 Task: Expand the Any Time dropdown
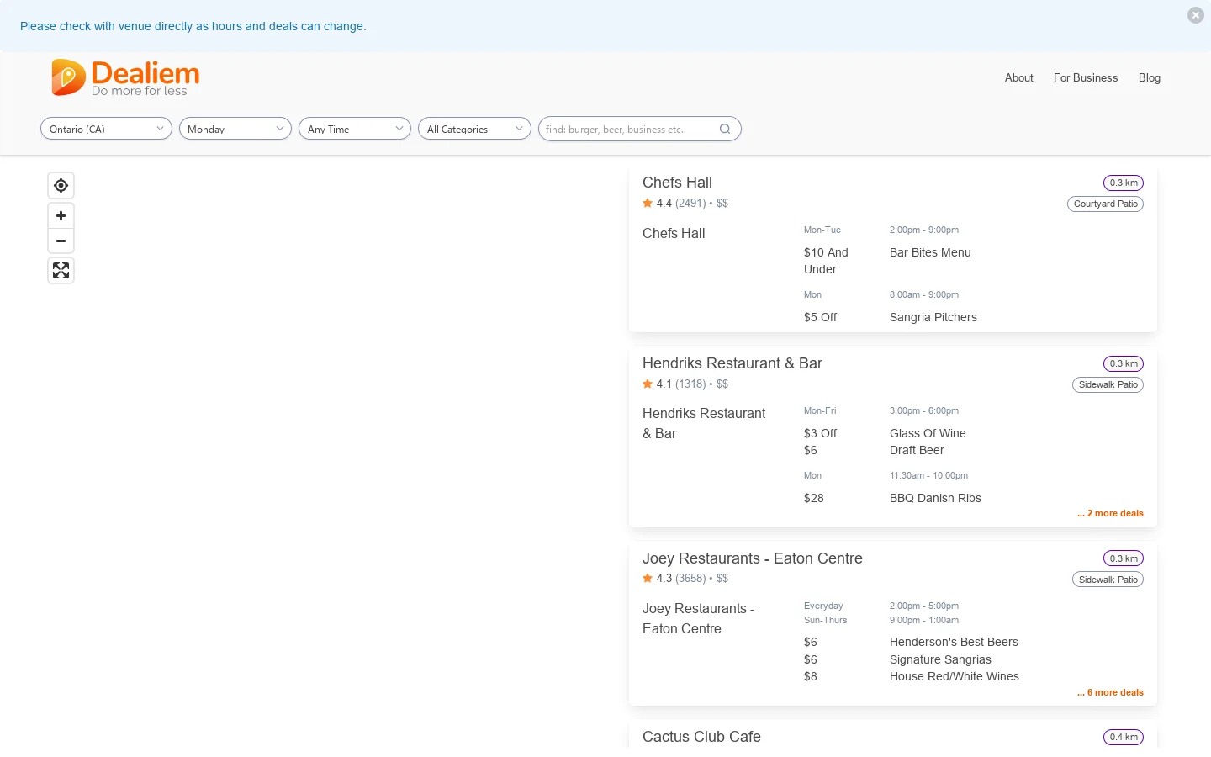pyautogui.click(x=355, y=129)
